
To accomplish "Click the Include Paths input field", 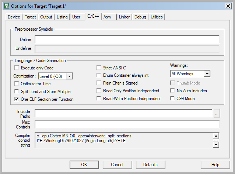I will point(123,113).
